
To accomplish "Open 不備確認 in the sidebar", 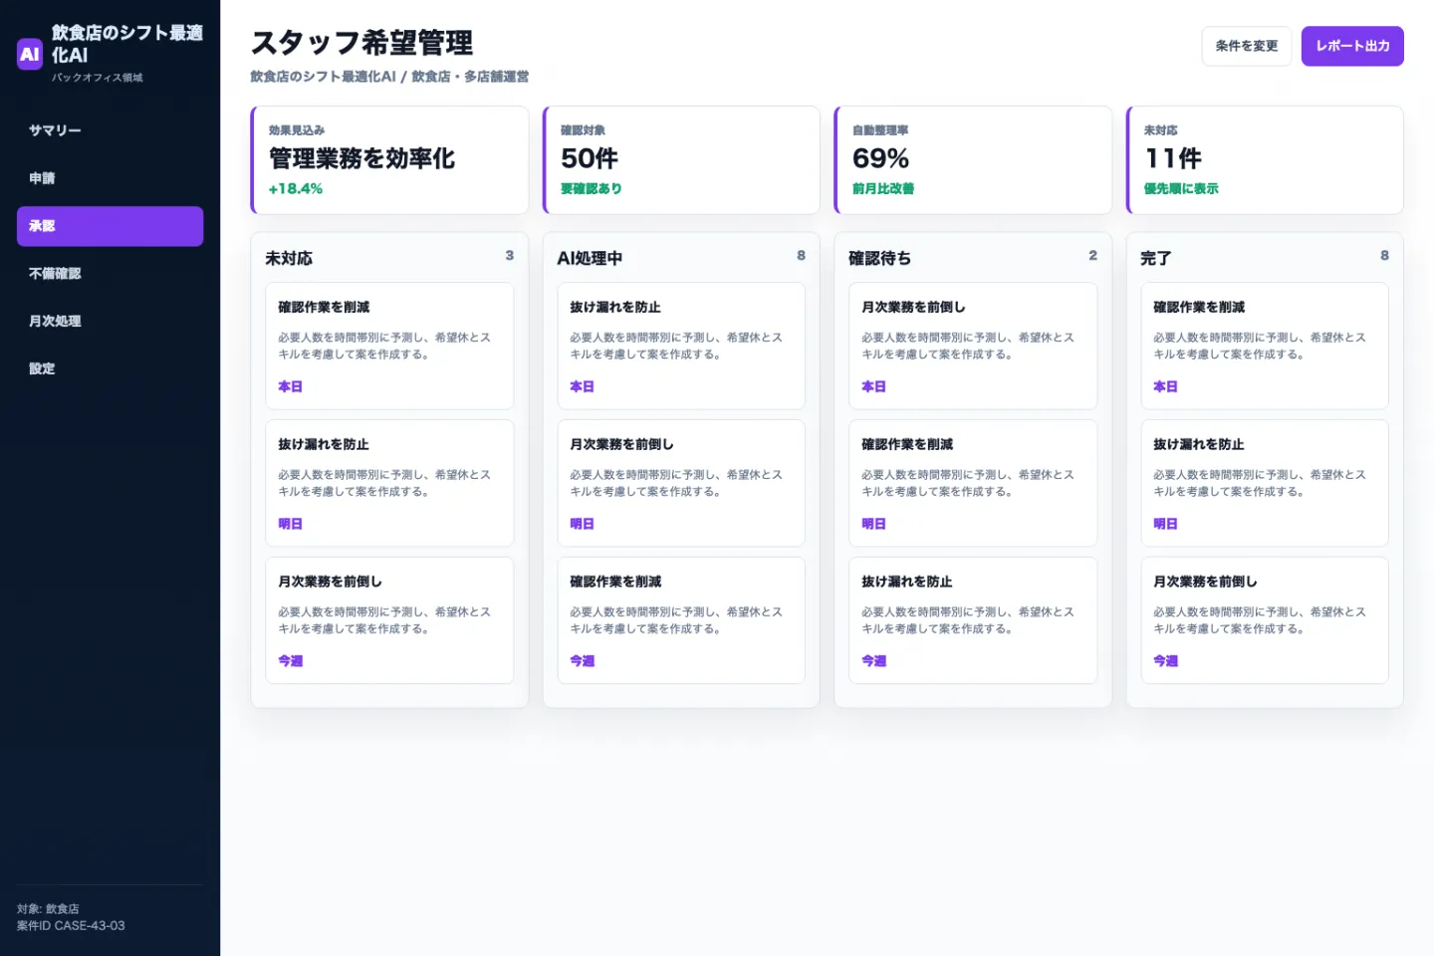I will pyautogui.click(x=110, y=274).
